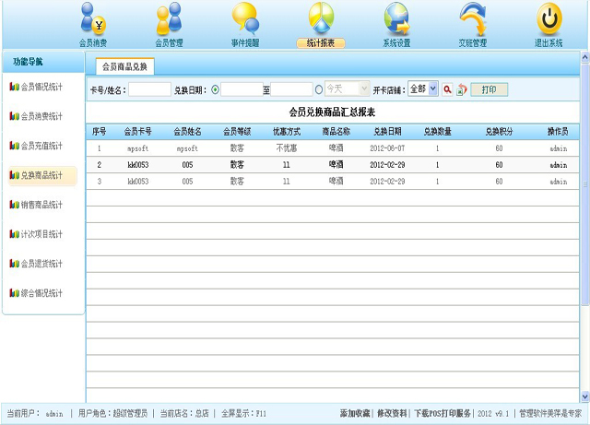Screen dimensions: 590x425
Task: Click the 下载POS打印服务 link
Action: 442,414
